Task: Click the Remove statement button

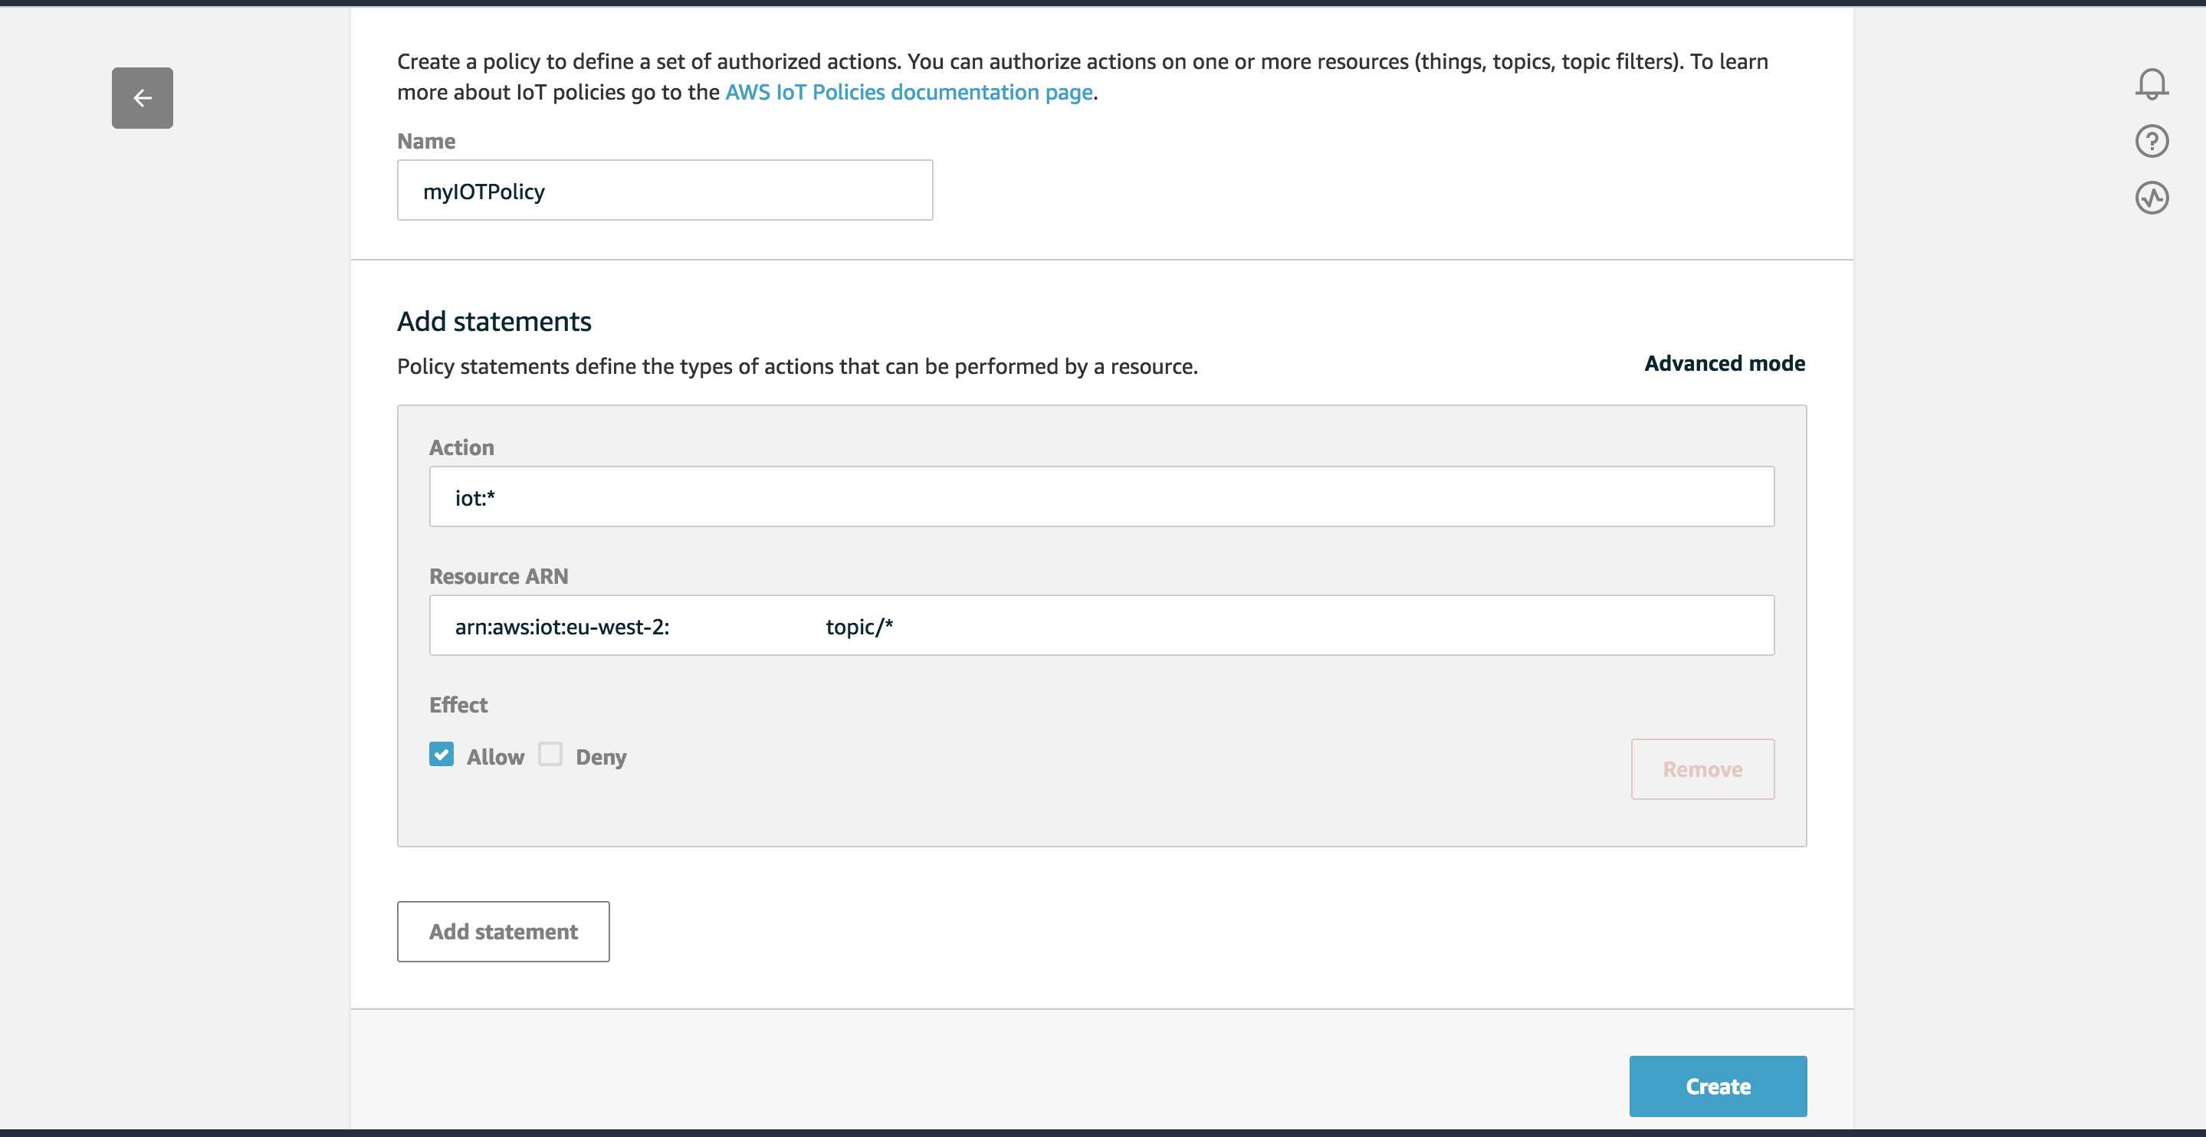Action: click(x=1702, y=768)
